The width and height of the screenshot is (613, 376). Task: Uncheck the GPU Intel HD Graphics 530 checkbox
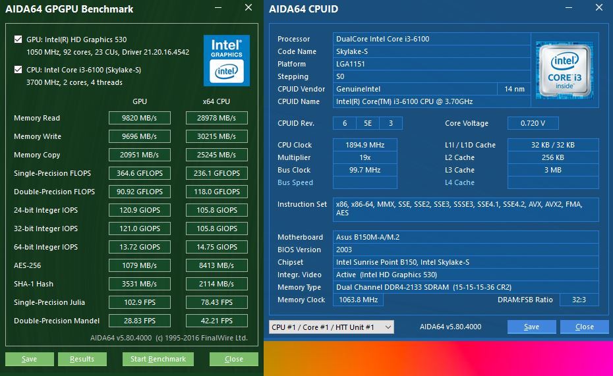[18, 40]
